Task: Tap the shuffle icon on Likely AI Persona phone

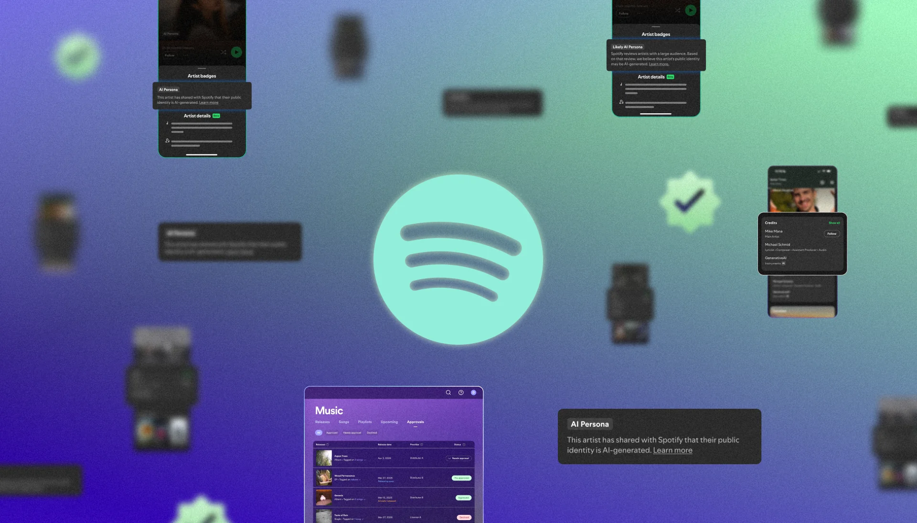Action: pyautogui.click(x=677, y=10)
